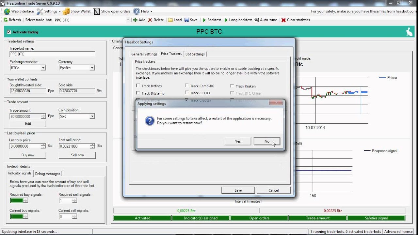Screen dimensions: 418x235
Task: Enable Track Bitfinex checkbox
Action: 138,86
